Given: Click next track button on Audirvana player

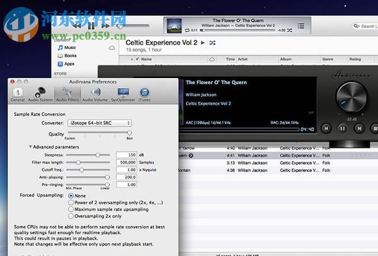Looking at the screenshot, I should (359, 128).
